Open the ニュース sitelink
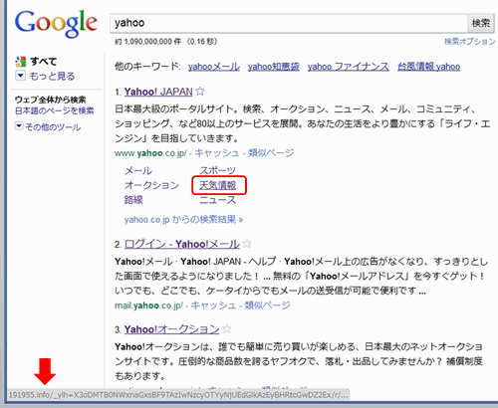Viewport: 498px width, 408px height. [217, 200]
